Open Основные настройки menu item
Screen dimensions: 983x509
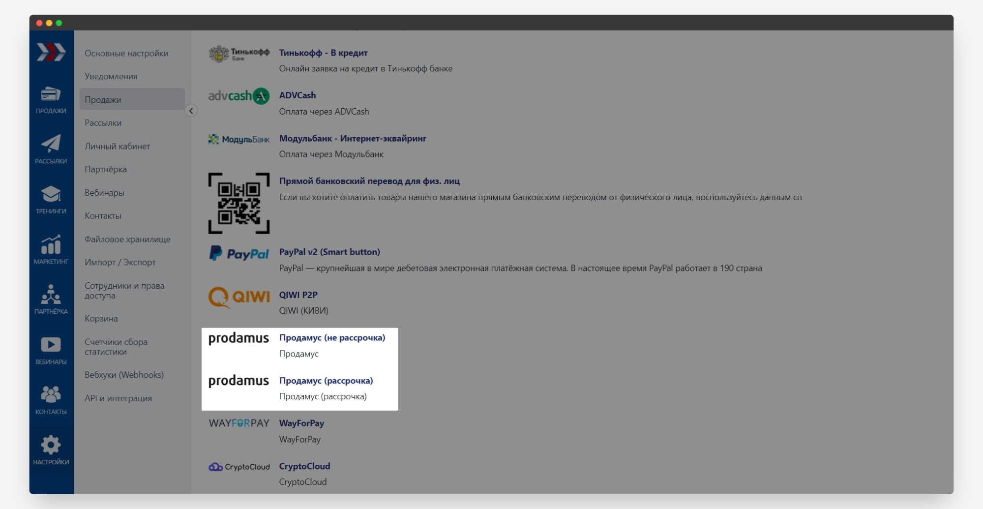(x=126, y=53)
